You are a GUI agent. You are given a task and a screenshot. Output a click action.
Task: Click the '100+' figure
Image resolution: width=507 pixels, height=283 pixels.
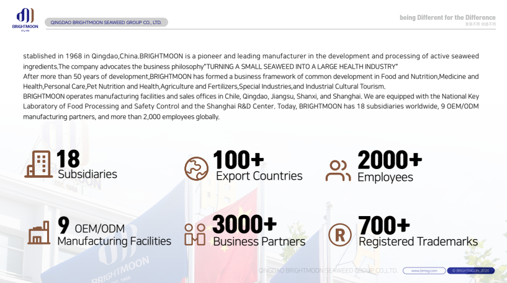click(x=238, y=160)
